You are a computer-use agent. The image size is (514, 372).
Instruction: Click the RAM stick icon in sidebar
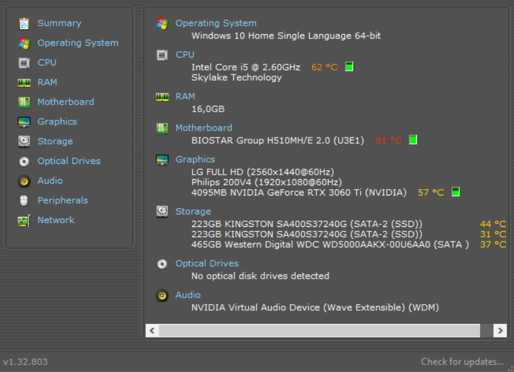coord(24,83)
